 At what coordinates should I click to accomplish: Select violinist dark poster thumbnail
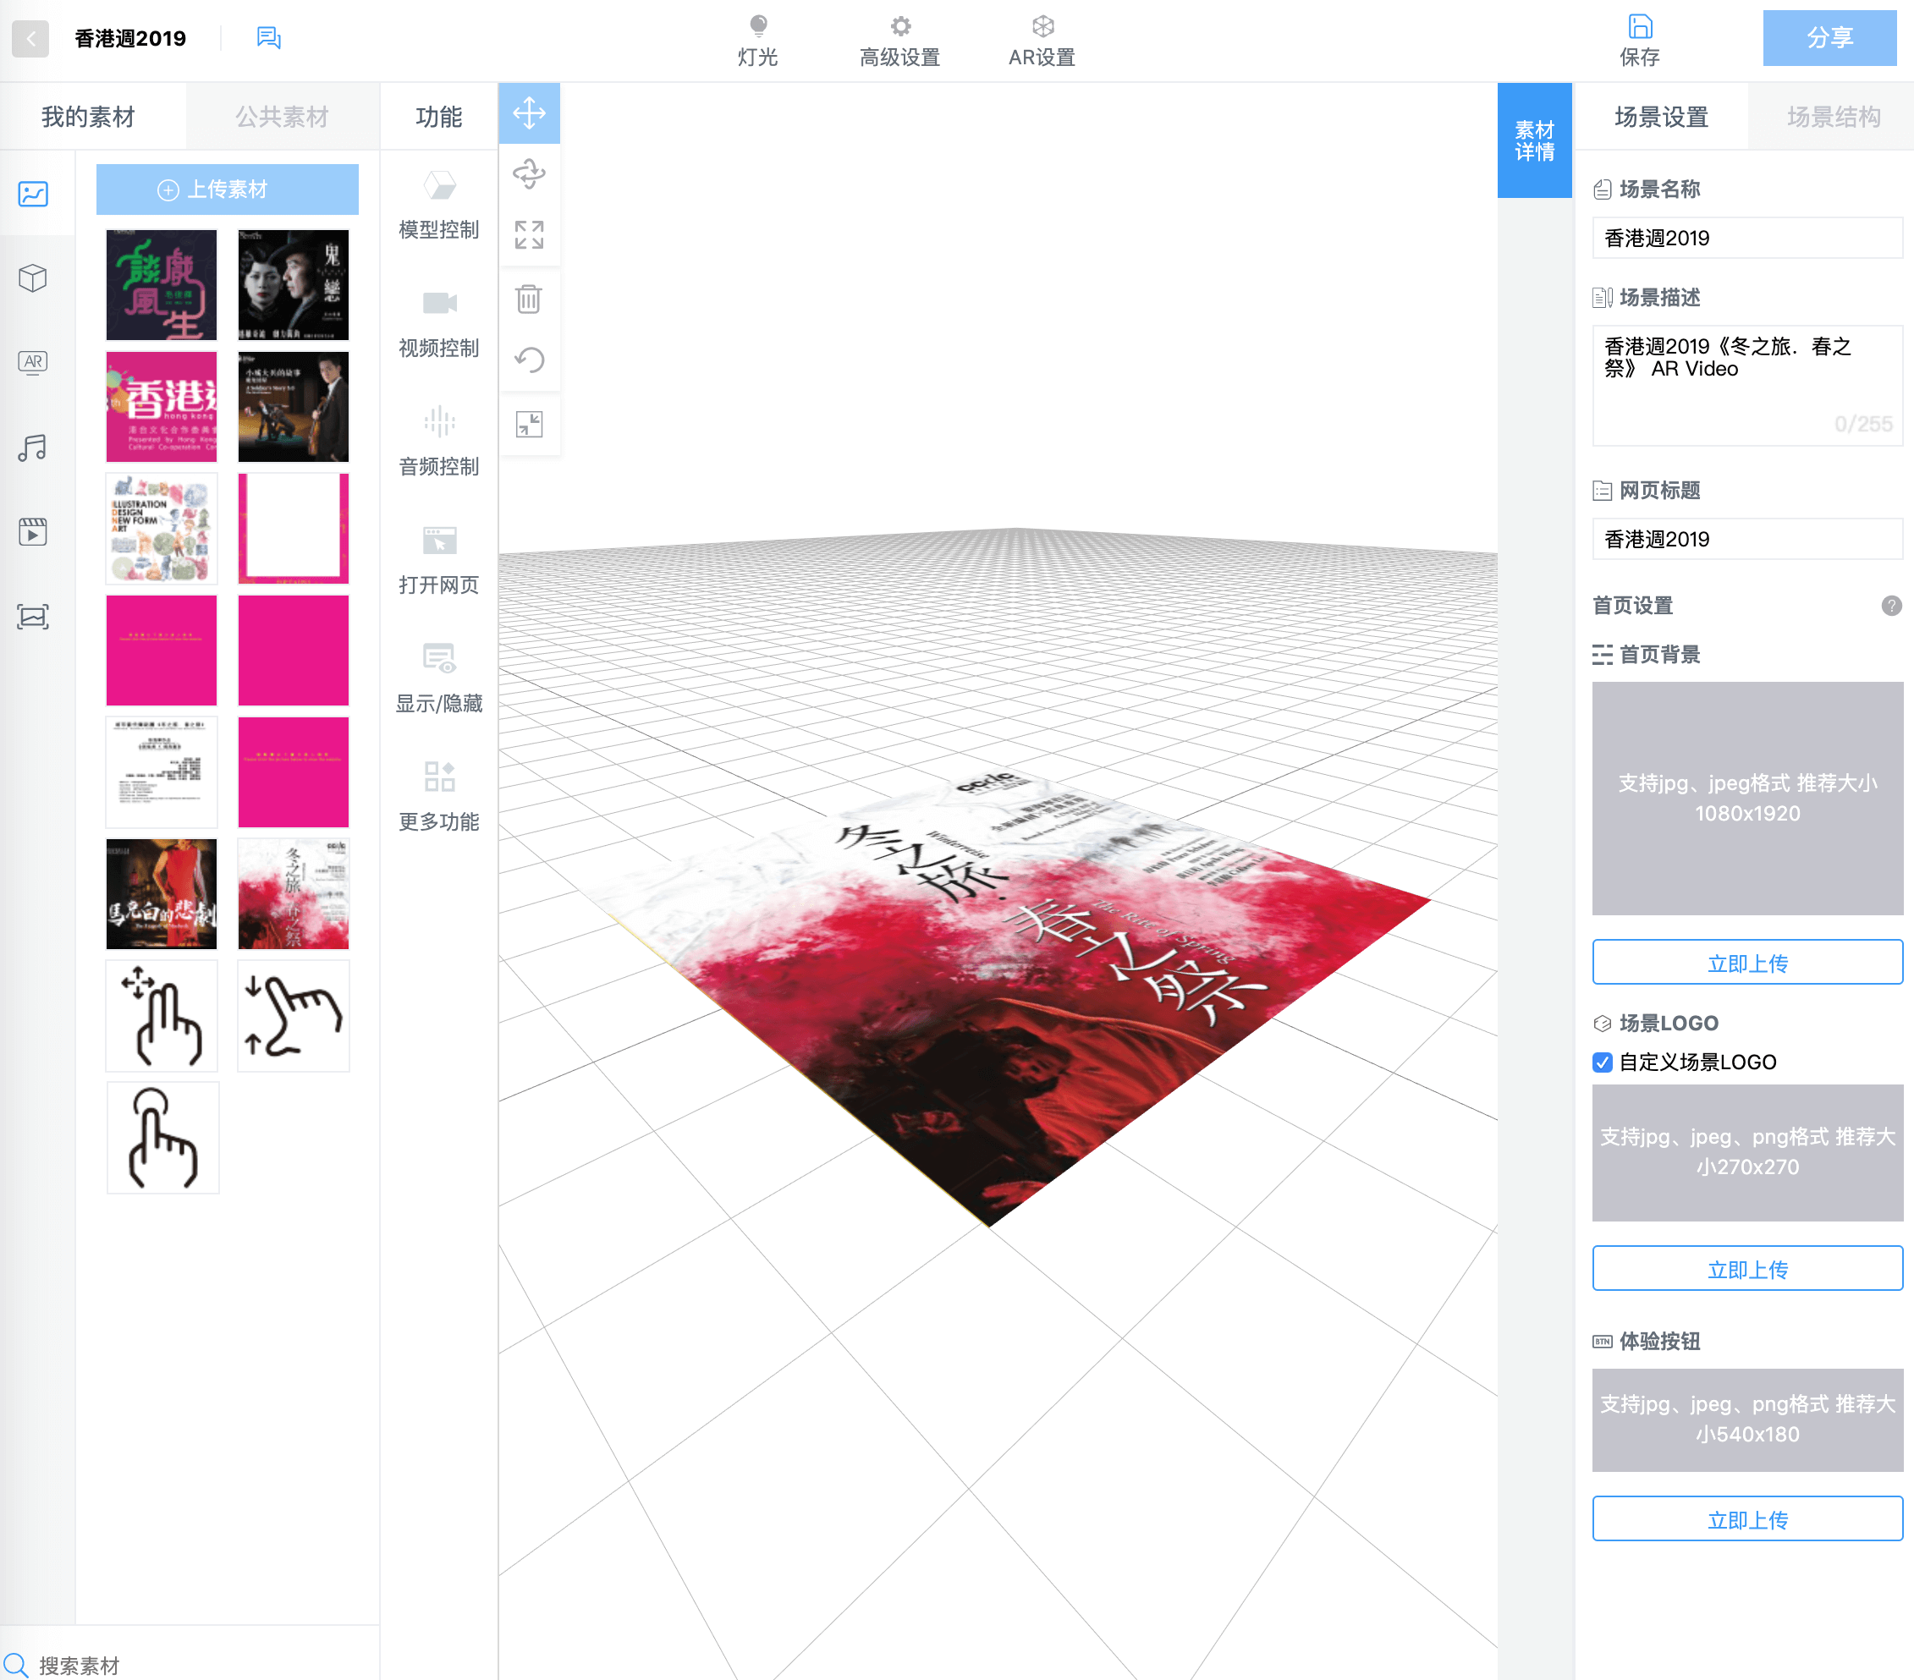pyautogui.click(x=293, y=406)
